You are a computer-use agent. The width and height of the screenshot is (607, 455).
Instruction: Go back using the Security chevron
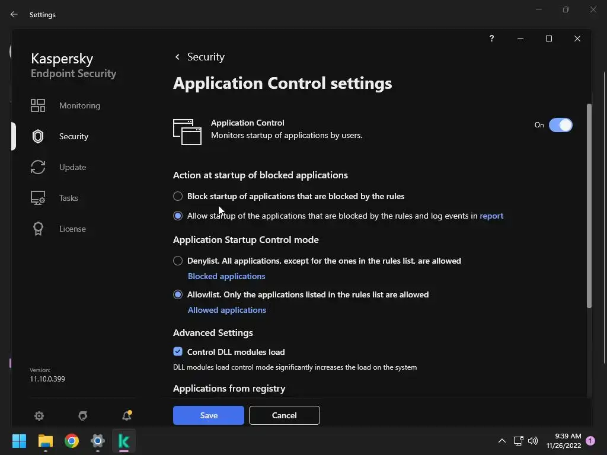click(x=177, y=57)
